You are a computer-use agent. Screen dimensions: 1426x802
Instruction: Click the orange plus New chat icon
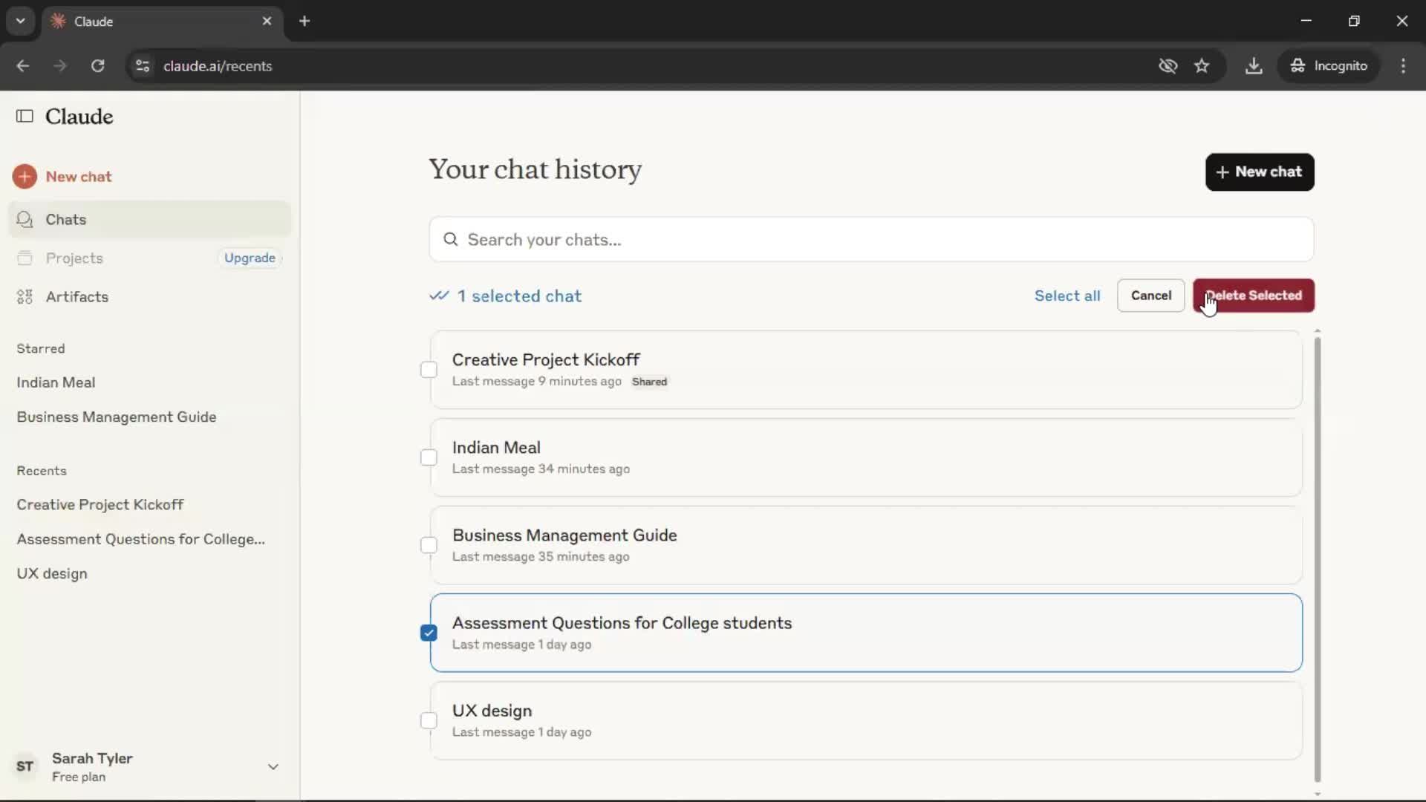pyautogui.click(x=25, y=177)
